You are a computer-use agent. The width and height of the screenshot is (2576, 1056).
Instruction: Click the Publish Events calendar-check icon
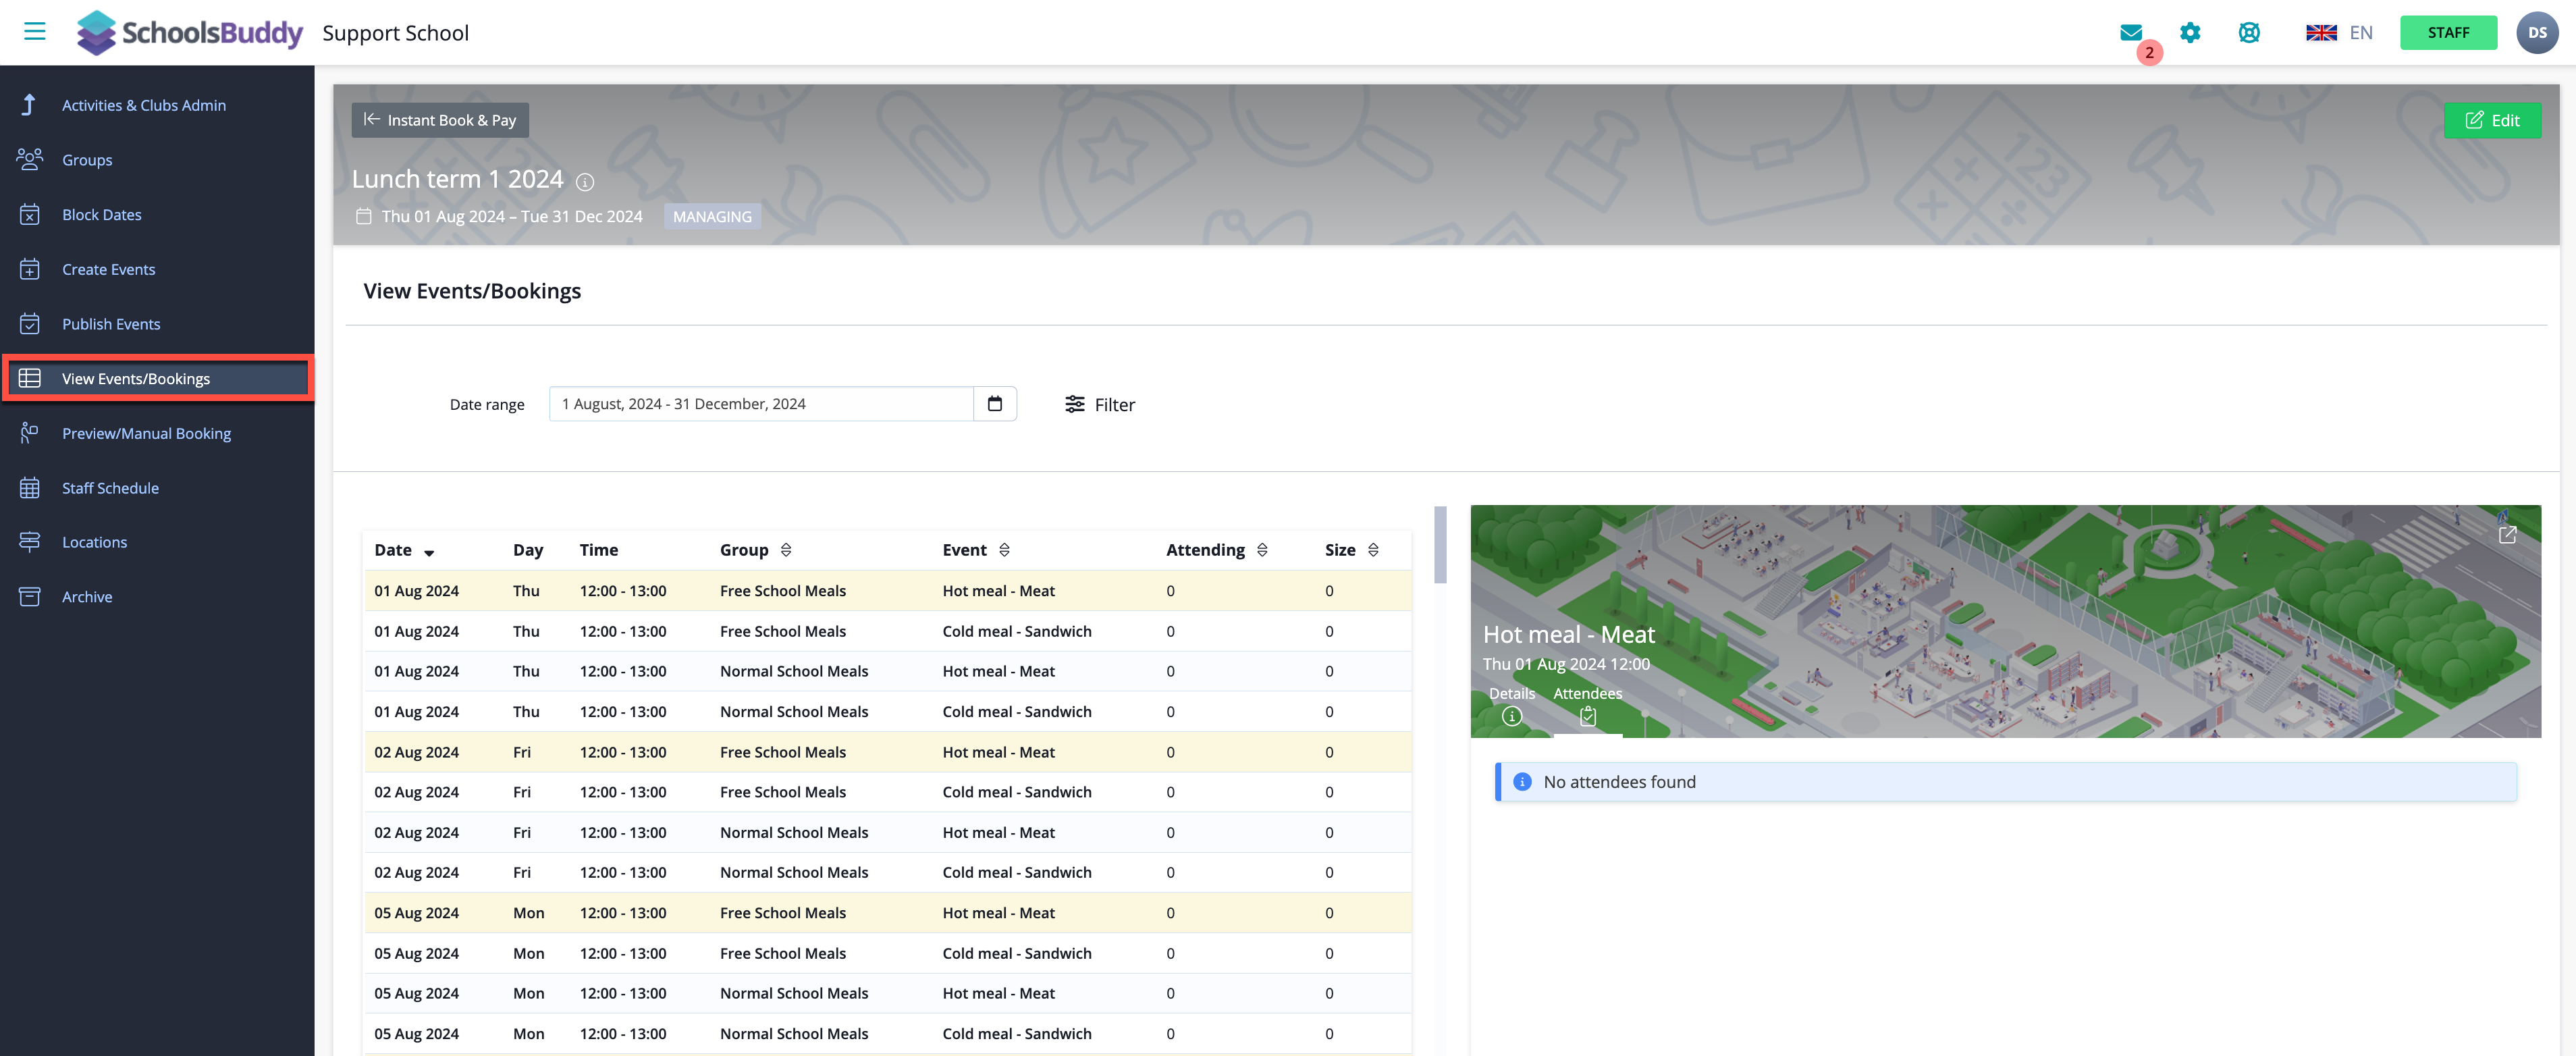pyautogui.click(x=30, y=323)
